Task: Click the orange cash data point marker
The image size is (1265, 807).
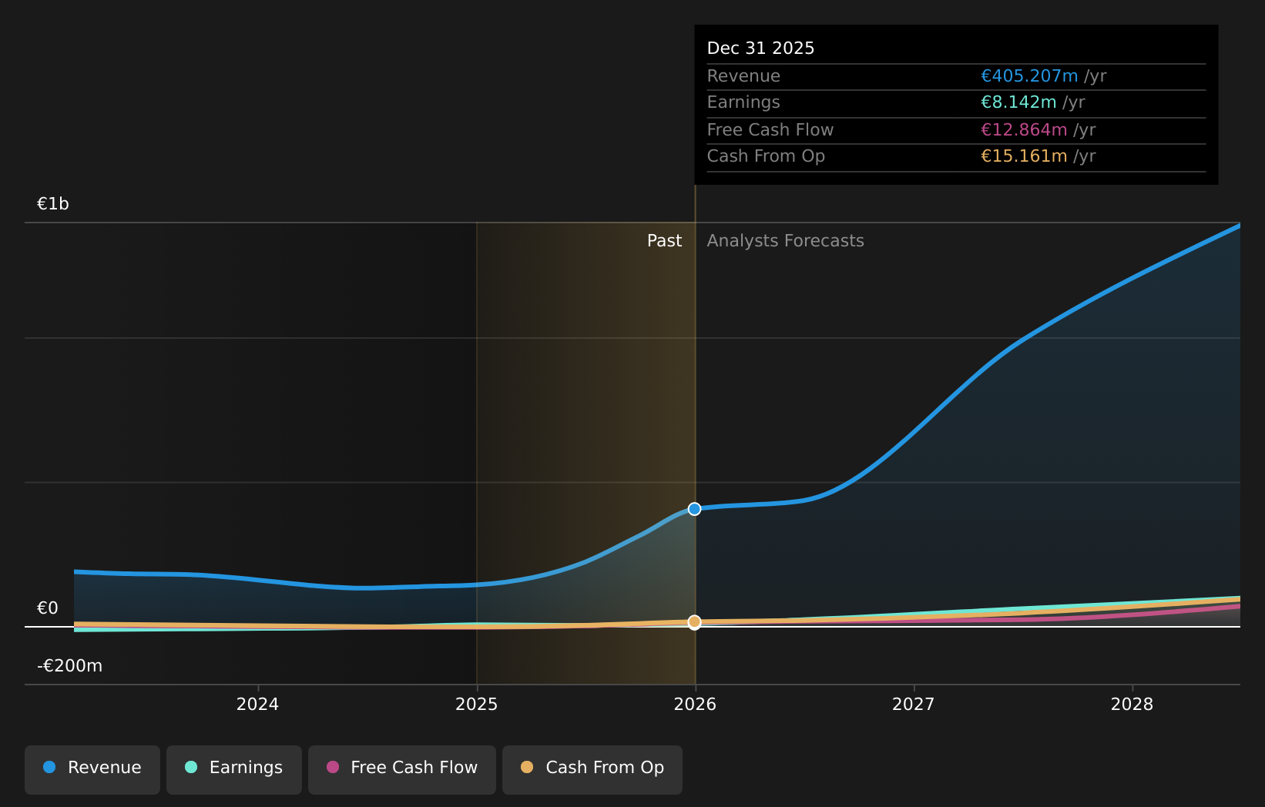Action: pos(694,621)
